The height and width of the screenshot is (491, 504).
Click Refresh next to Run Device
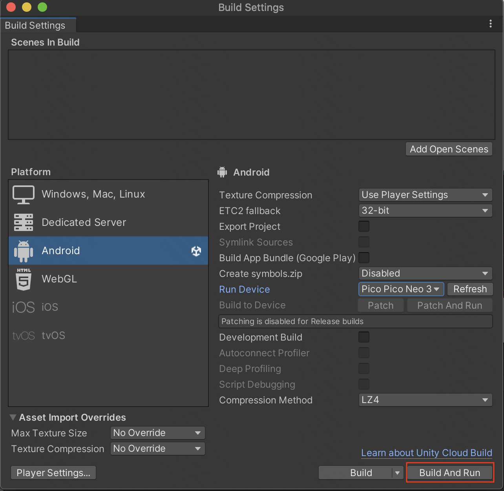click(470, 289)
